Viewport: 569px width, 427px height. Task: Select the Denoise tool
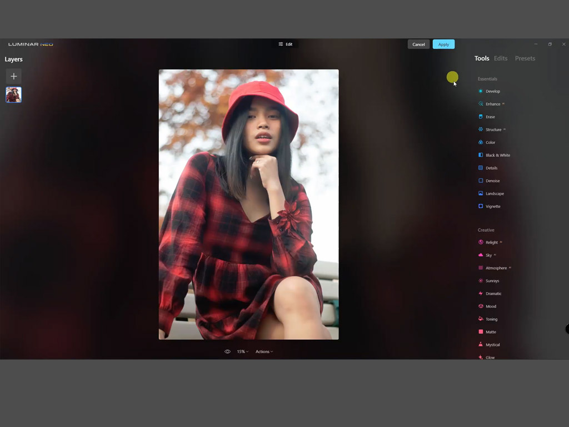click(492, 181)
